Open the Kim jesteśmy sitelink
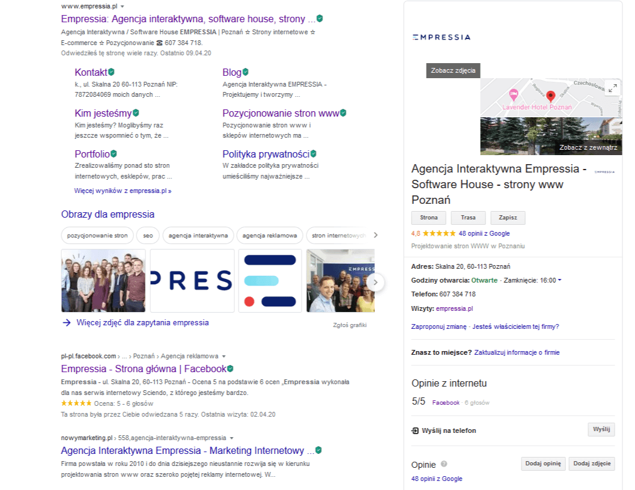 pos(103,113)
